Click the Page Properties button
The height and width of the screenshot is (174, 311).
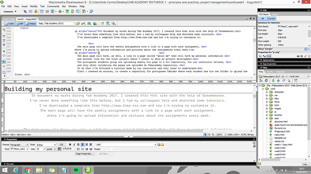pos(84,154)
